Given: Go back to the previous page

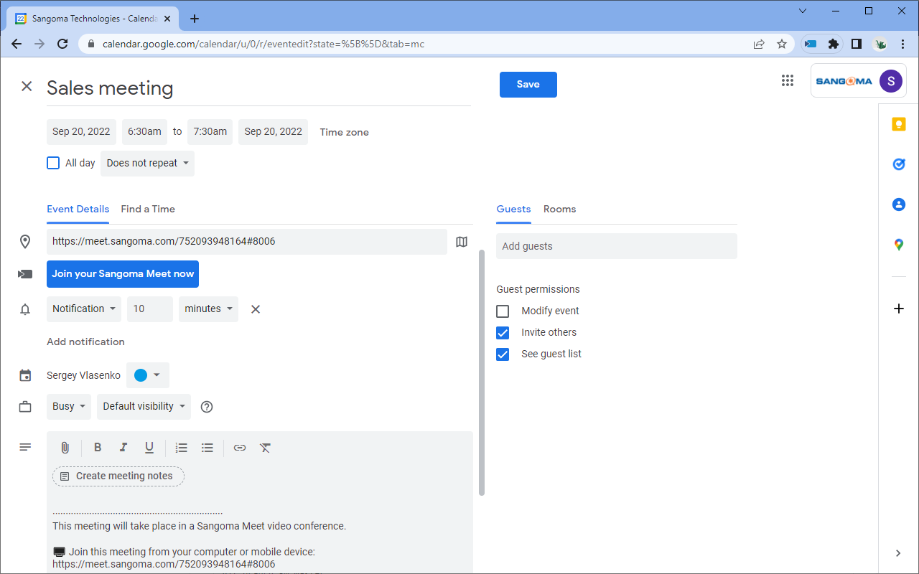Looking at the screenshot, I should pos(17,44).
